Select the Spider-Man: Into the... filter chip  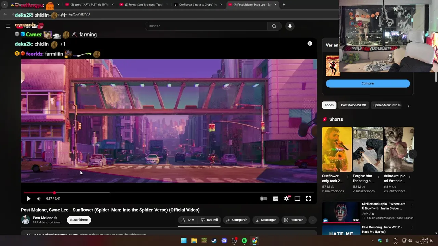click(387, 105)
